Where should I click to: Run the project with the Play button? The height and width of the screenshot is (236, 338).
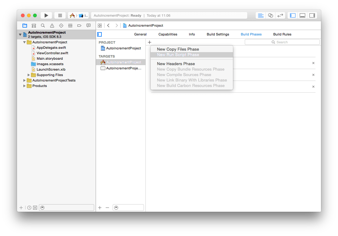(x=46, y=15)
